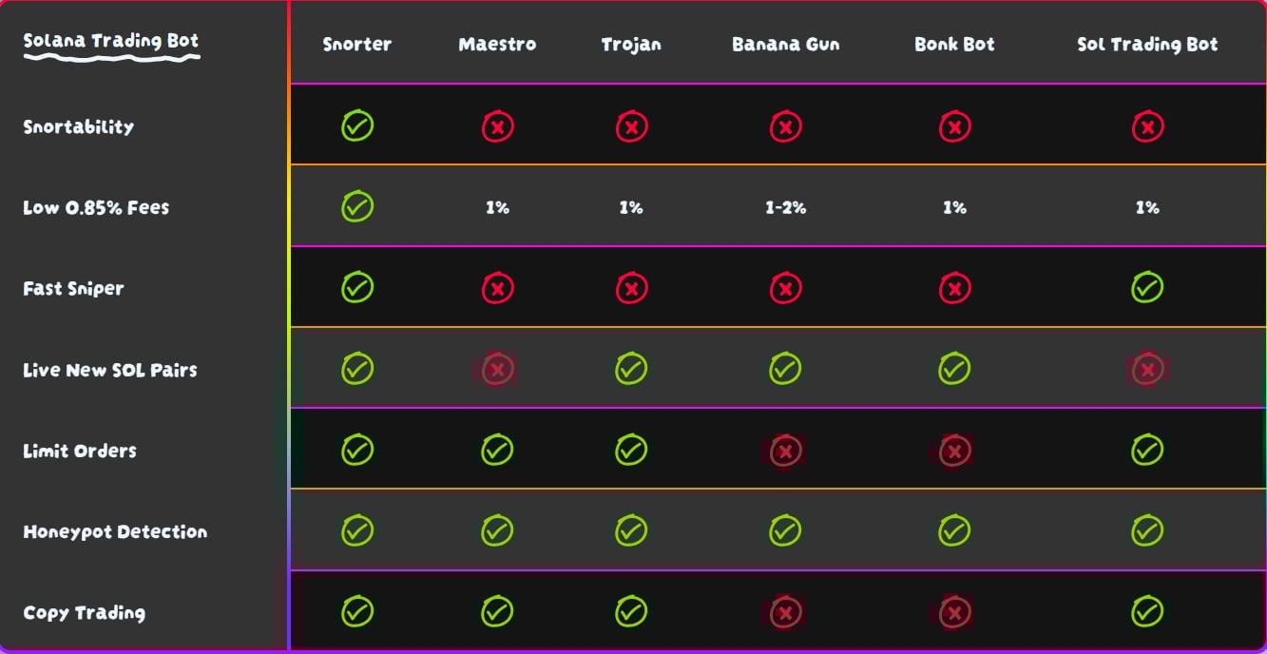The image size is (1267, 654).
Task: Click Sol Trading Bot's Copy Trading checkmark
Action: 1147,611
